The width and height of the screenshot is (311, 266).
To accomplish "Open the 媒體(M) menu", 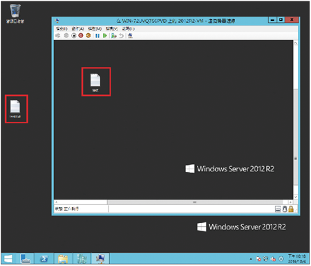I will click(95, 29).
